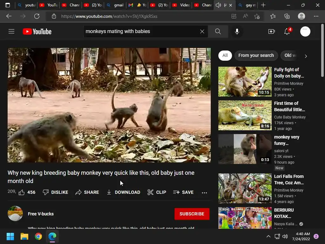
Task: Open the BERBURU KOTAK video thumbnail
Action: 245,218
